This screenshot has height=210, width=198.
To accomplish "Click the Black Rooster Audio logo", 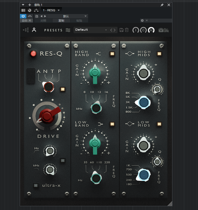I will click(164, 30).
